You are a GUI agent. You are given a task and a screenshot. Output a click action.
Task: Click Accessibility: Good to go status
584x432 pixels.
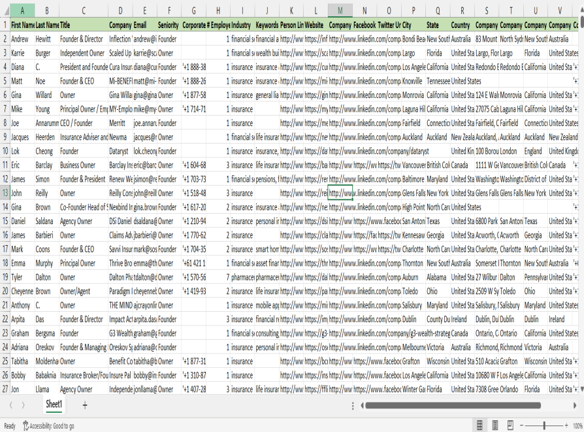click(48, 425)
